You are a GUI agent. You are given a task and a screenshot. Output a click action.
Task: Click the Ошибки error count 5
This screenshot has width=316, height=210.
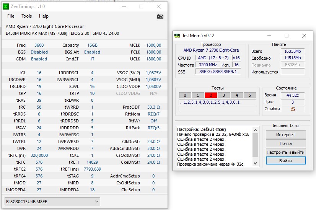point(293,109)
